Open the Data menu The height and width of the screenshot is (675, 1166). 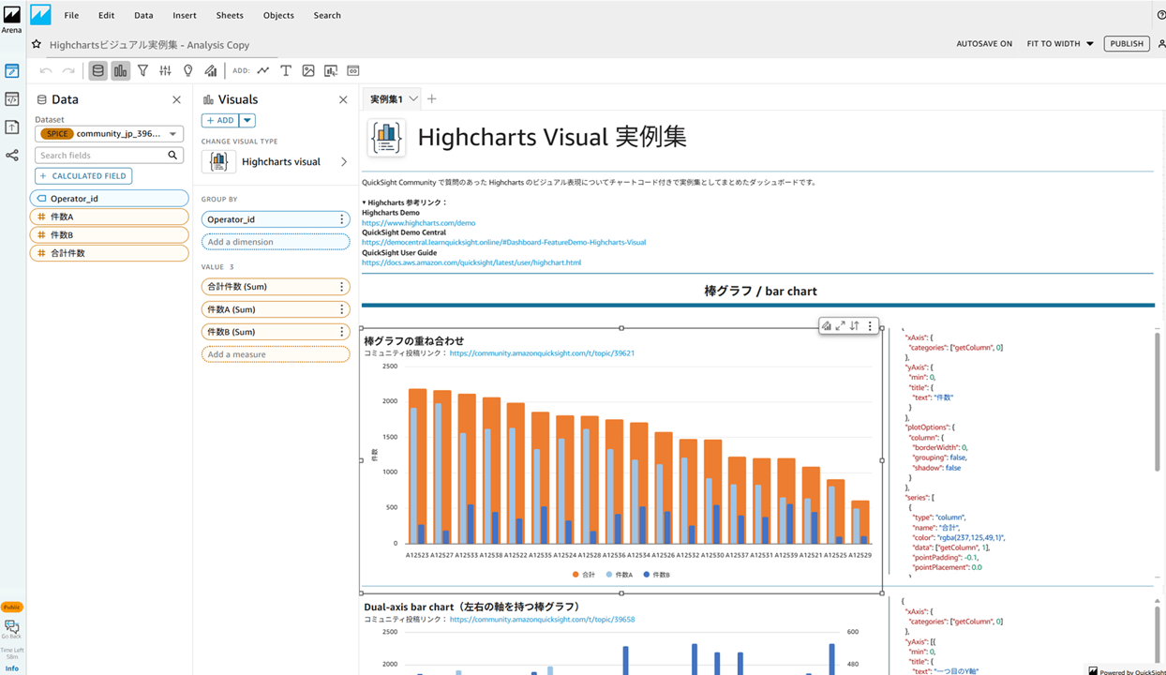click(x=143, y=16)
